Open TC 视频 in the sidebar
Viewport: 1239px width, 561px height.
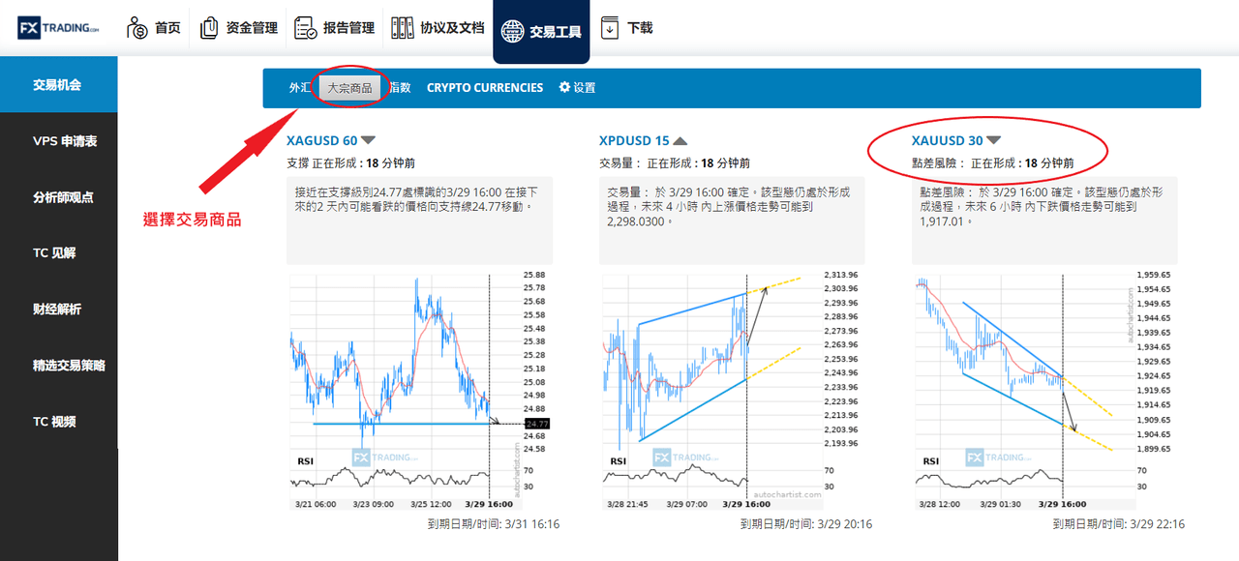pos(59,422)
